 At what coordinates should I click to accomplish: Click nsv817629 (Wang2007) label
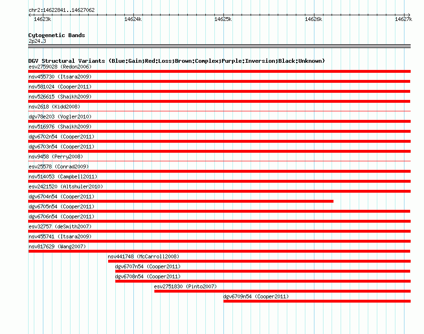click(57, 246)
